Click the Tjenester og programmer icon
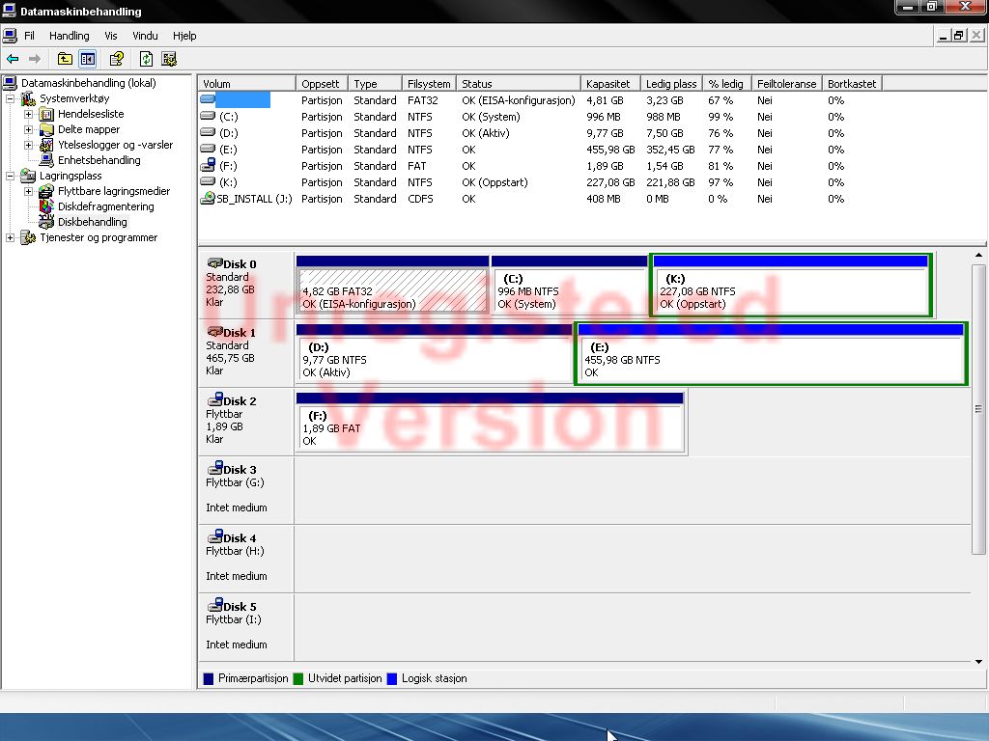The width and height of the screenshot is (989, 741). [x=28, y=237]
